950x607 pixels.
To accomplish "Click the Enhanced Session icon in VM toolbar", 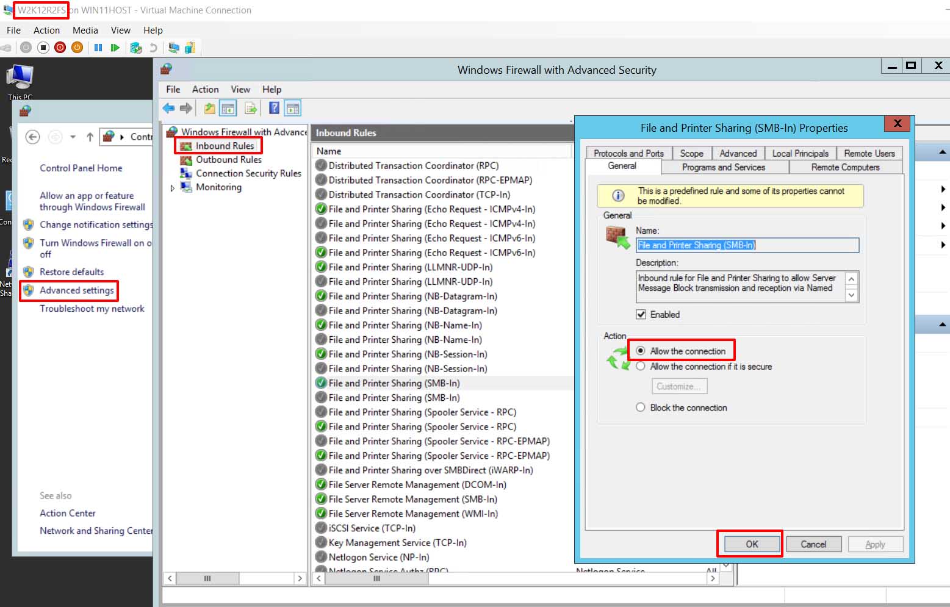I will 174,48.
